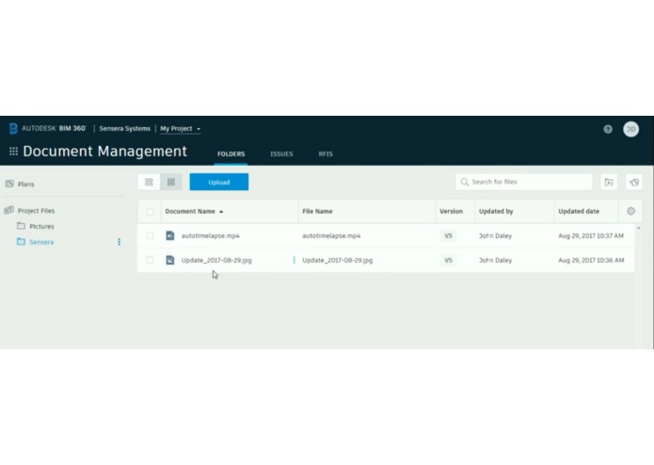Click file name cell autotimelapse.mp4
This screenshot has height=465, width=654.
(x=331, y=235)
